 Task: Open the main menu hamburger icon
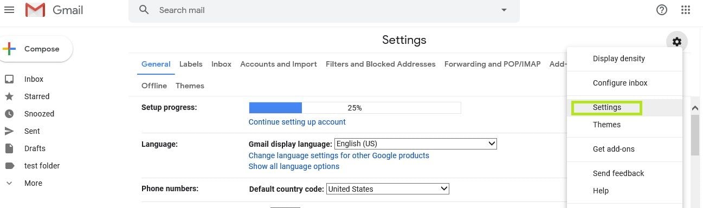(x=9, y=10)
